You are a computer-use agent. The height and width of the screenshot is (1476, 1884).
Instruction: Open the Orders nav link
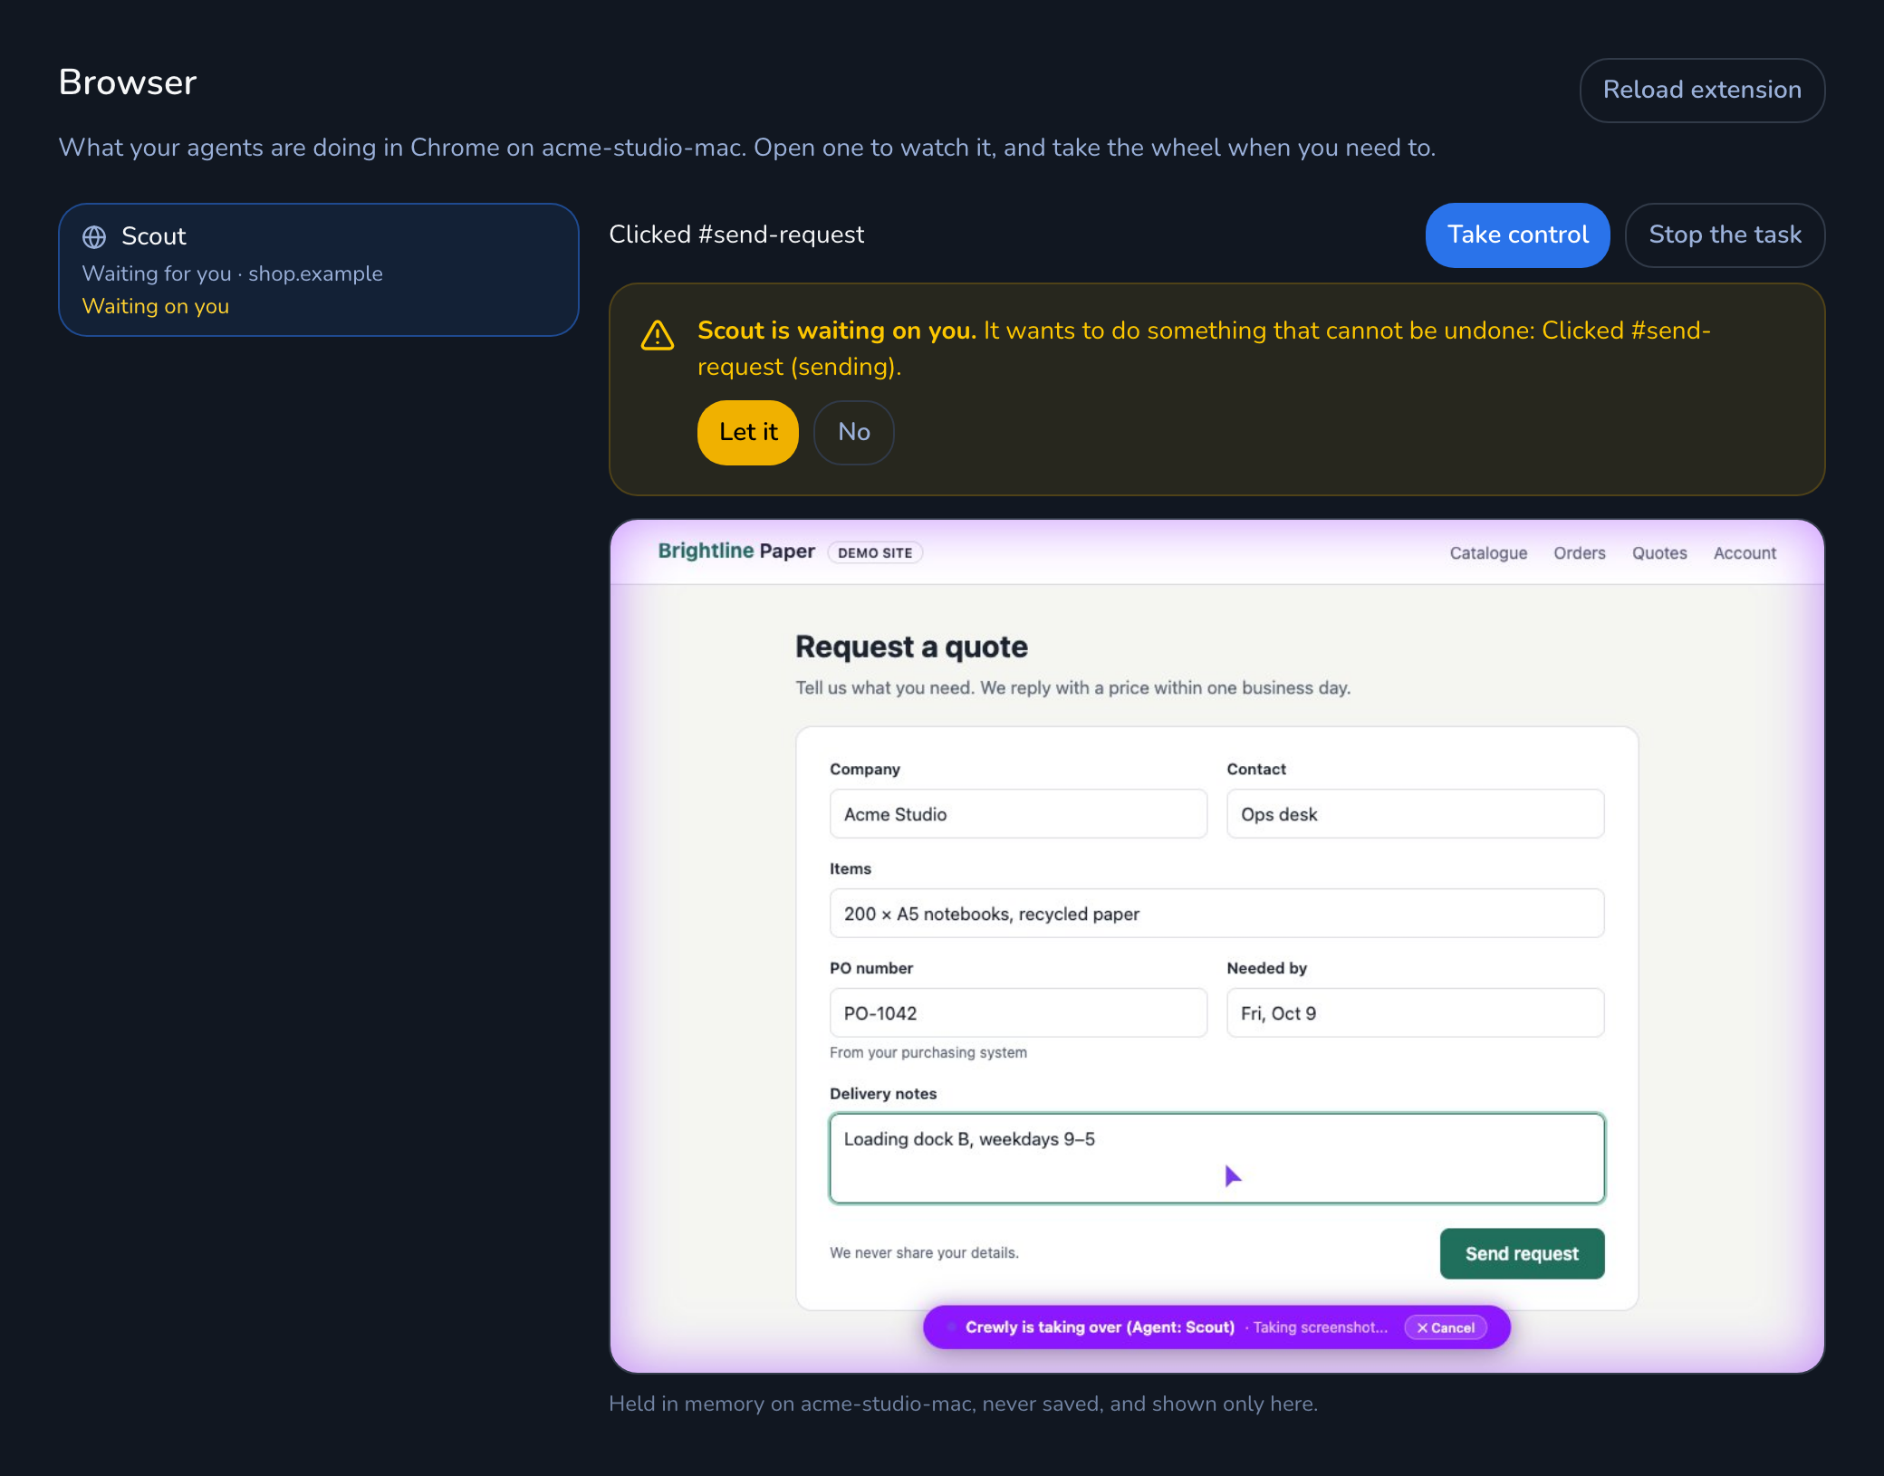[x=1579, y=553]
